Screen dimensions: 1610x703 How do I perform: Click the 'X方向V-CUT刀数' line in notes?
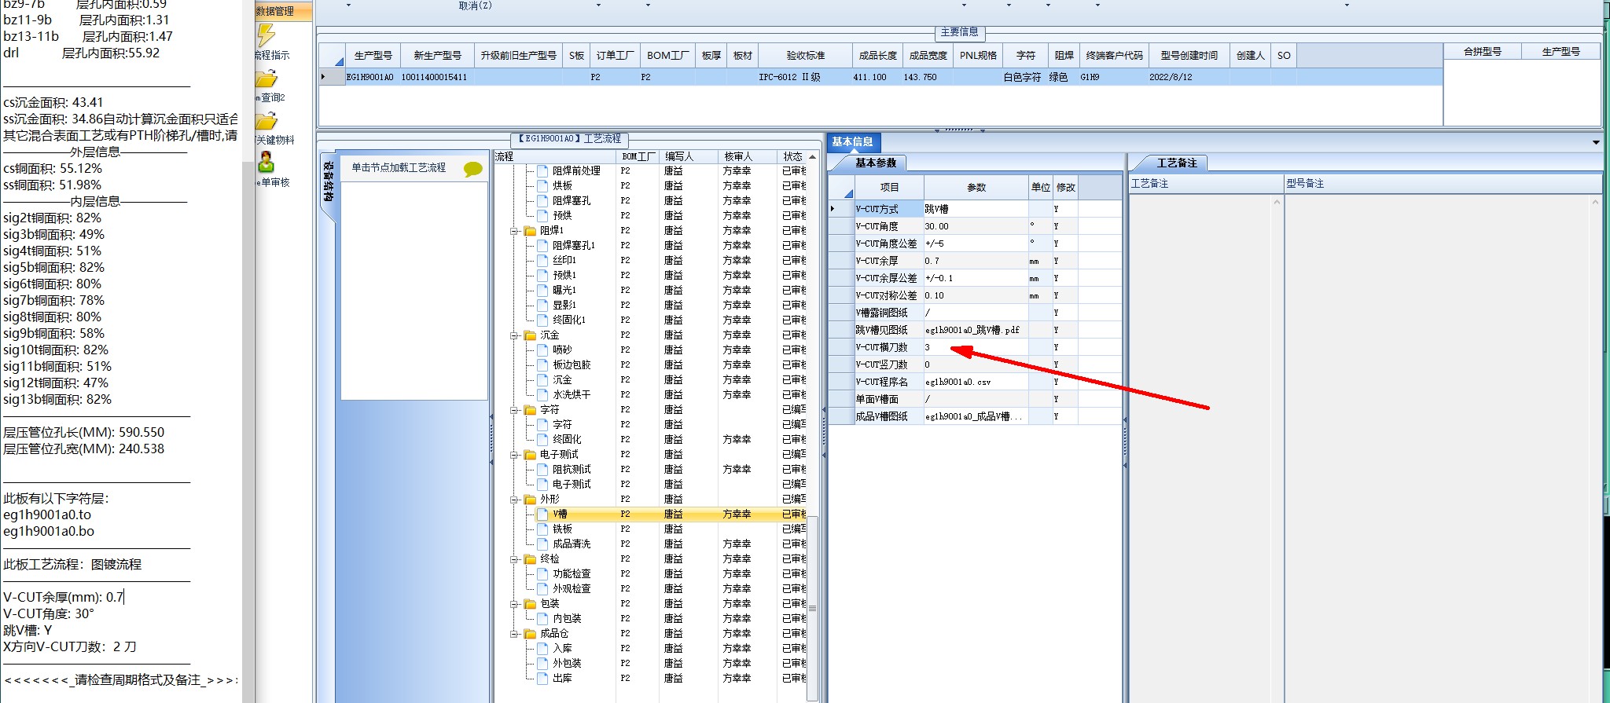(x=70, y=646)
